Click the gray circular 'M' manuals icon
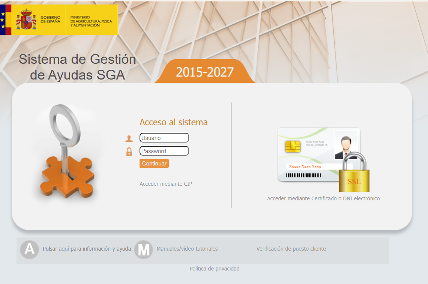Image resolution: width=428 pixels, height=284 pixels. point(143,249)
